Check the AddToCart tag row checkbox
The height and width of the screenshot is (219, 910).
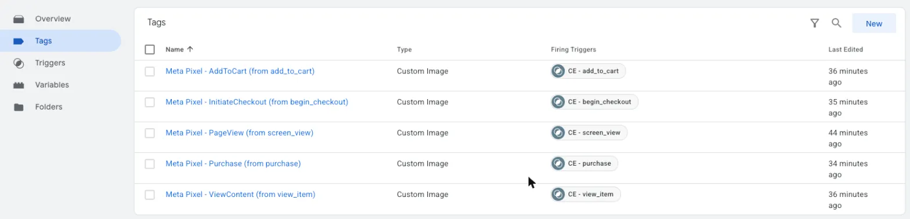pyautogui.click(x=150, y=71)
